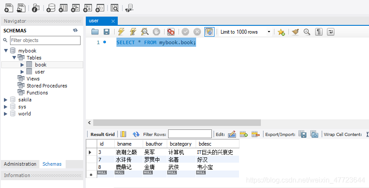Create a new function icon
Screen dimensions: 369x188
100,8
